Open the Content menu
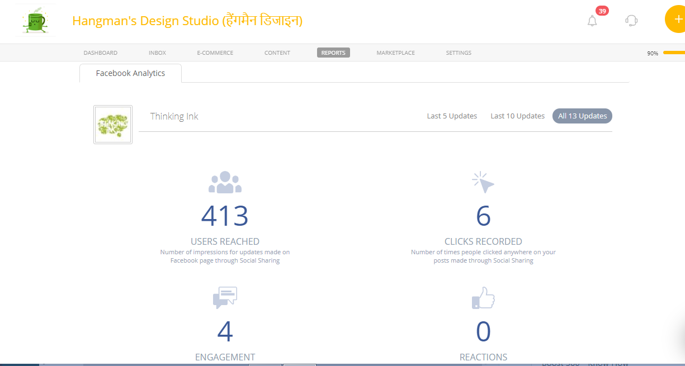Viewport: 685px width, 366px height. (x=277, y=53)
